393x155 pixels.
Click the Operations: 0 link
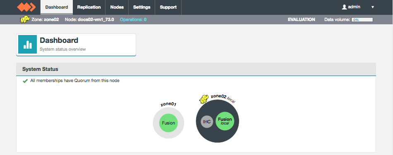(x=133, y=19)
